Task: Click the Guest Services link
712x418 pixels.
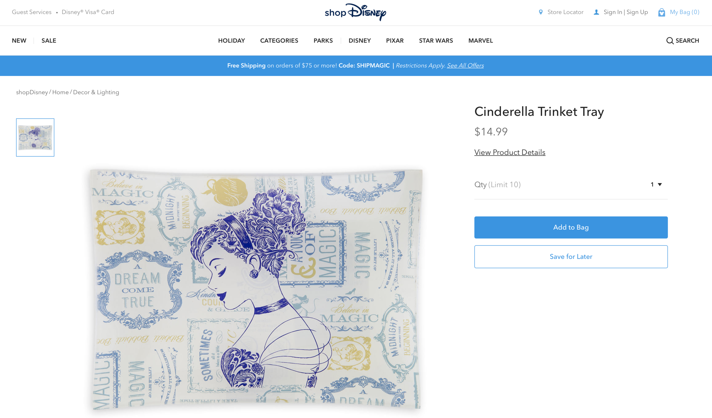Action: click(32, 12)
